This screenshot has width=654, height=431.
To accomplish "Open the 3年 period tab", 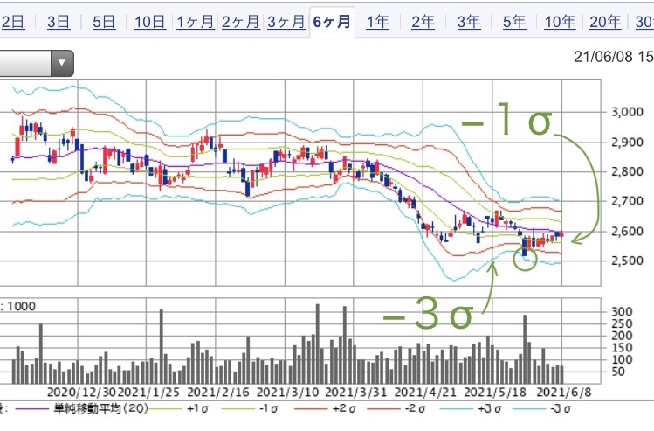I will (468, 23).
